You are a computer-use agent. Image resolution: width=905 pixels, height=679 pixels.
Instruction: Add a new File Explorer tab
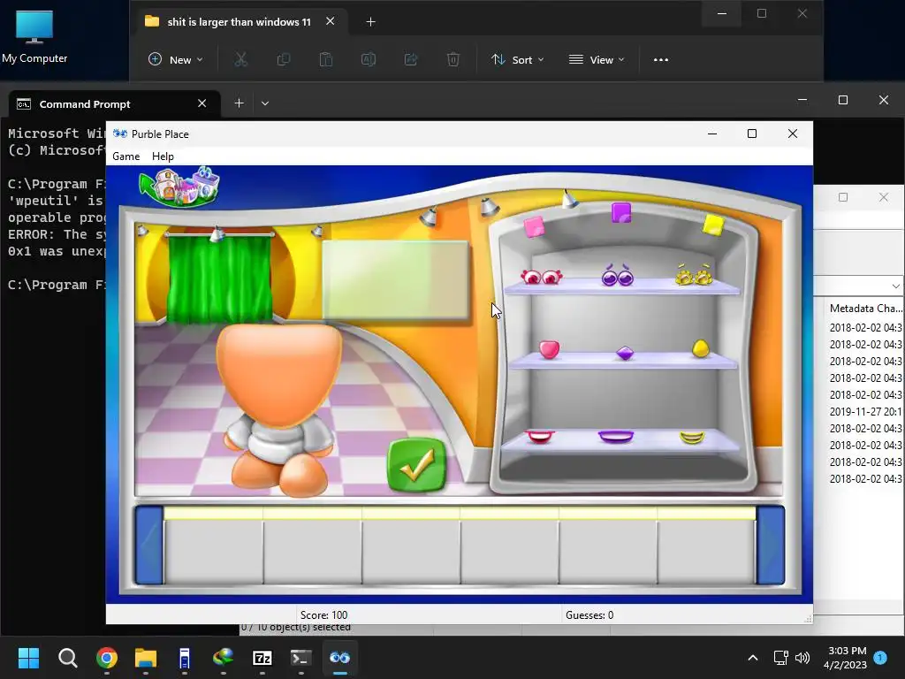[370, 22]
